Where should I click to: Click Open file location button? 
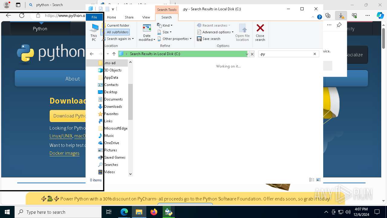point(242,33)
